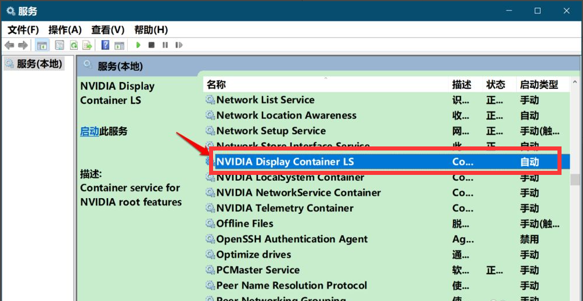This screenshot has height=301, width=583.
Task: Click the blue Help question mark icon
Action: (x=105, y=45)
